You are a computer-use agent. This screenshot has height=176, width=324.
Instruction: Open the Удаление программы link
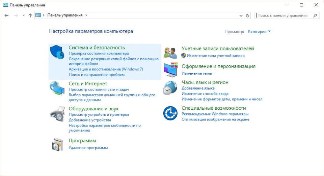(x=88, y=148)
